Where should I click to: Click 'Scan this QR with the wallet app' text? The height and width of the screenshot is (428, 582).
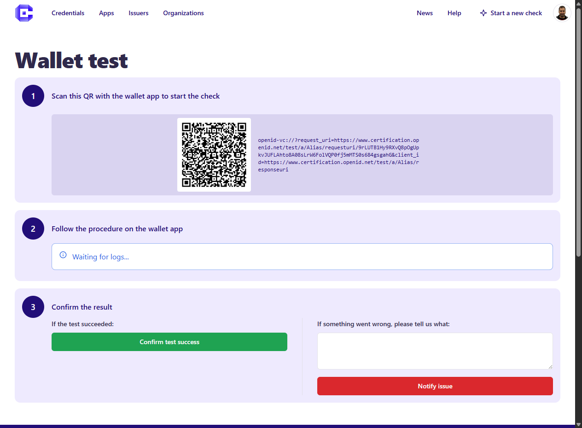[136, 96]
